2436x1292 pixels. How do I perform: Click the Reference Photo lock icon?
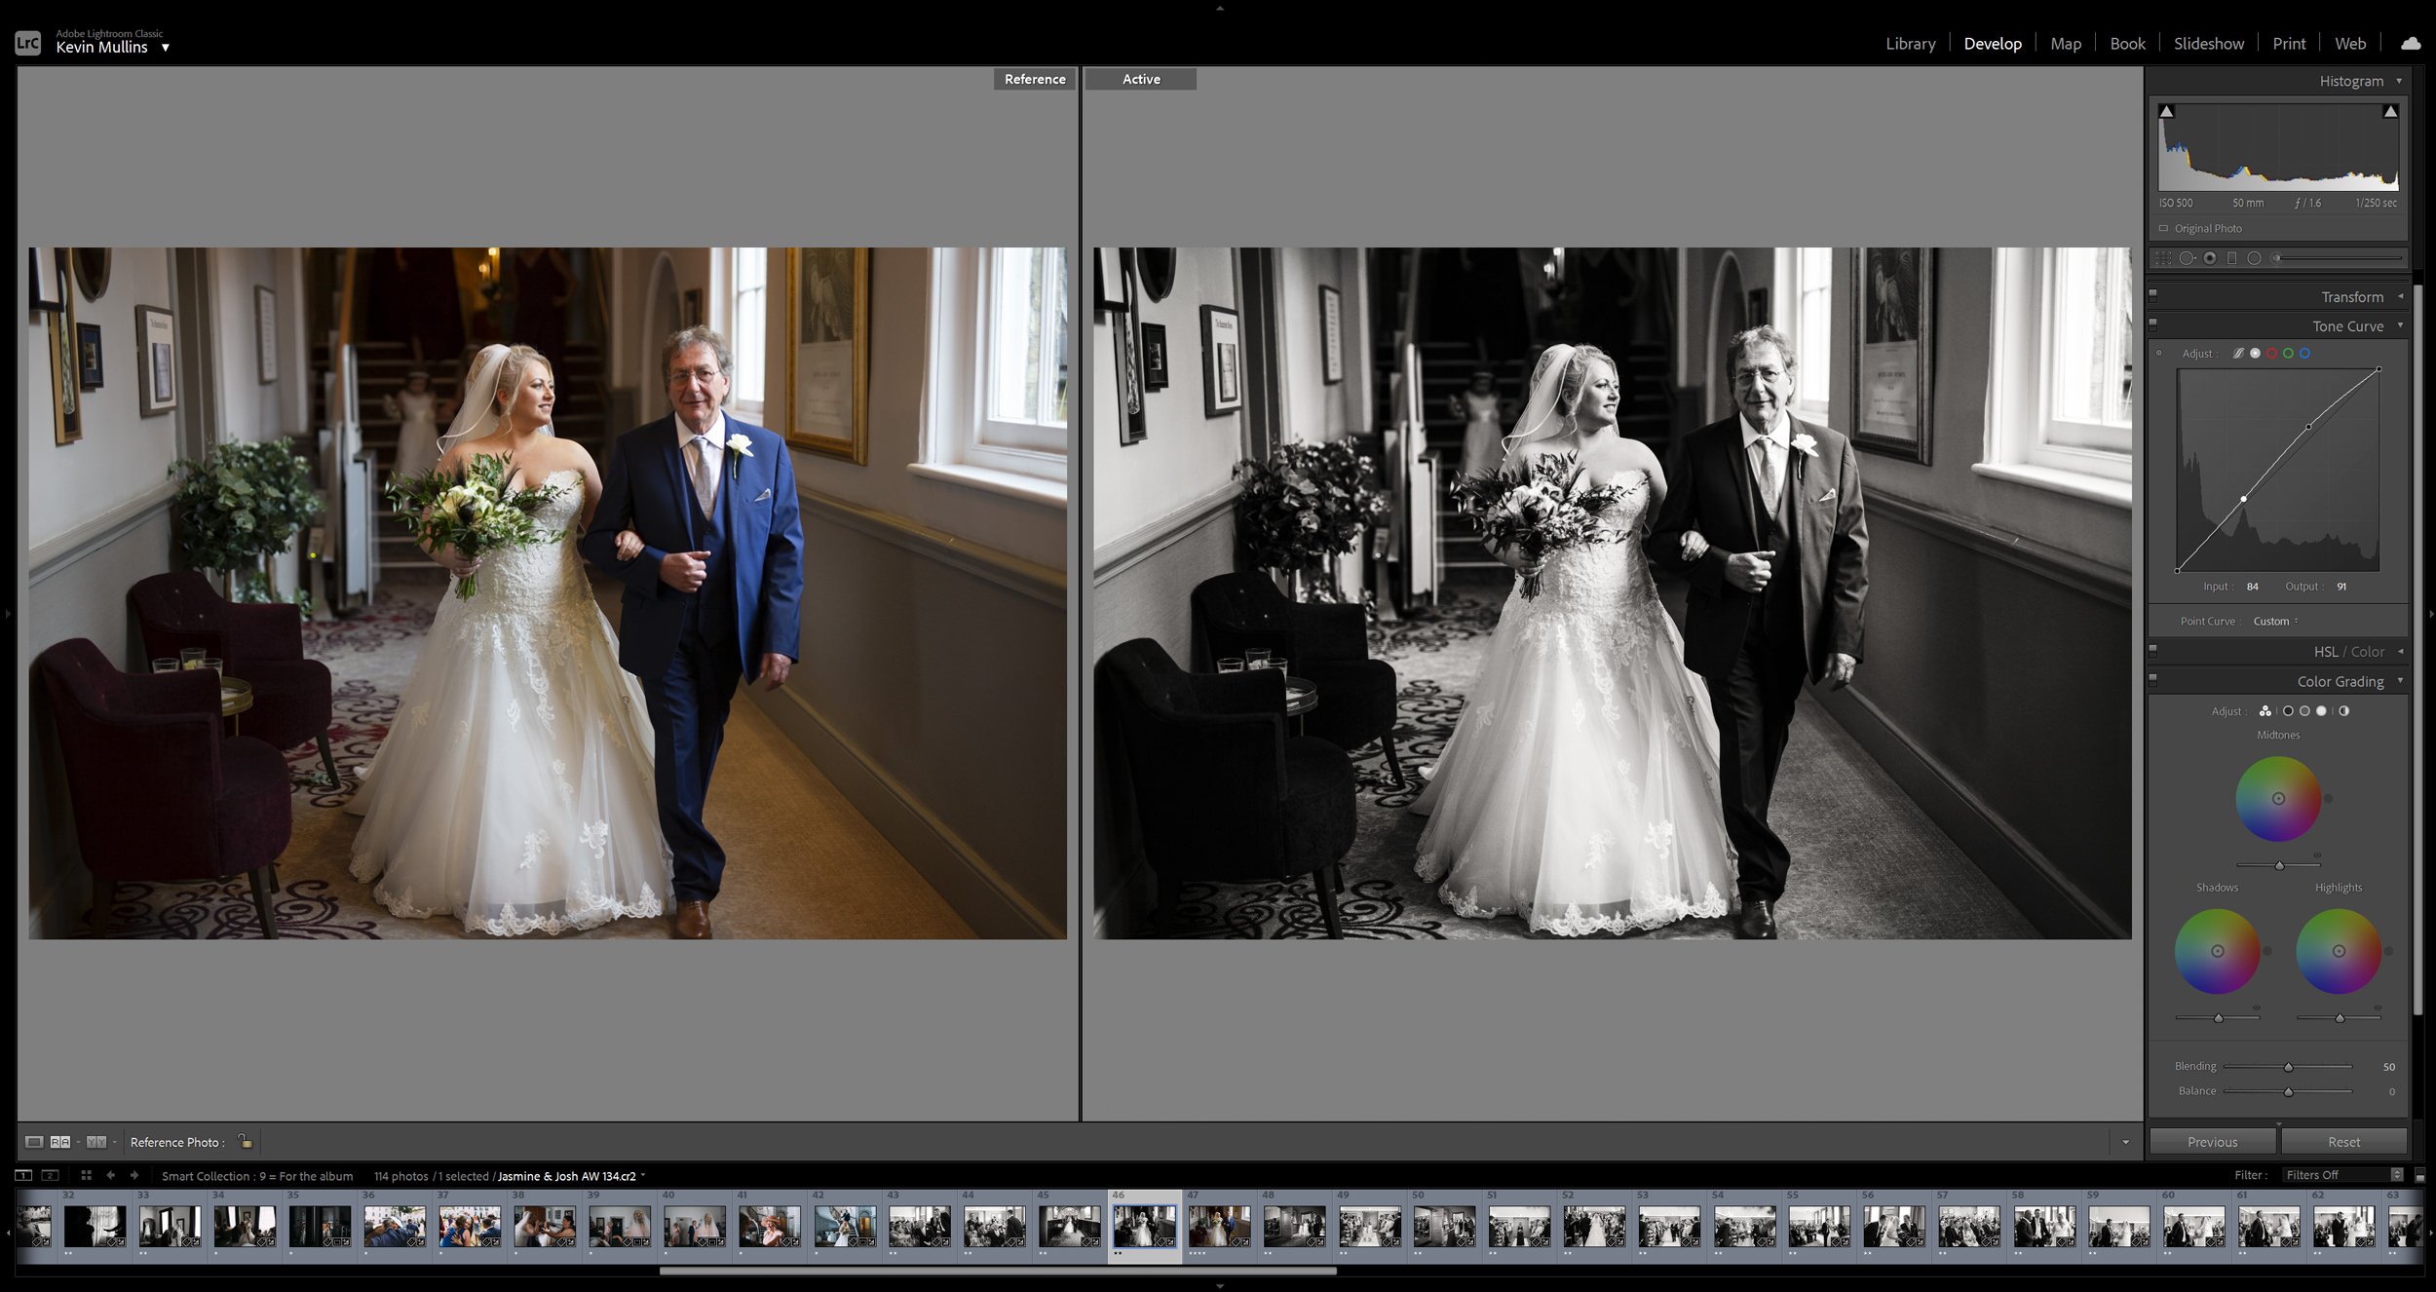pyautogui.click(x=247, y=1141)
